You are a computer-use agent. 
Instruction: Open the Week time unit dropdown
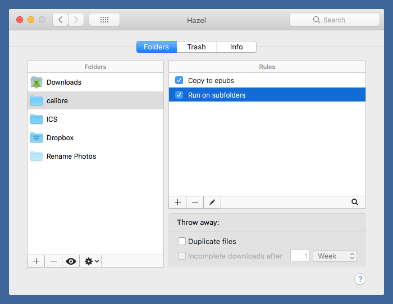point(335,256)
